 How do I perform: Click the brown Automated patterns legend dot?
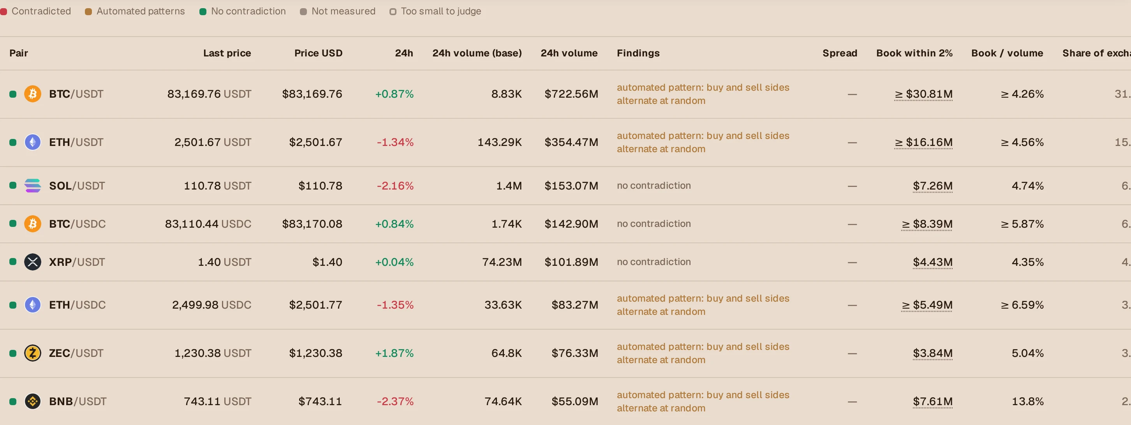(x=88, y=11)
